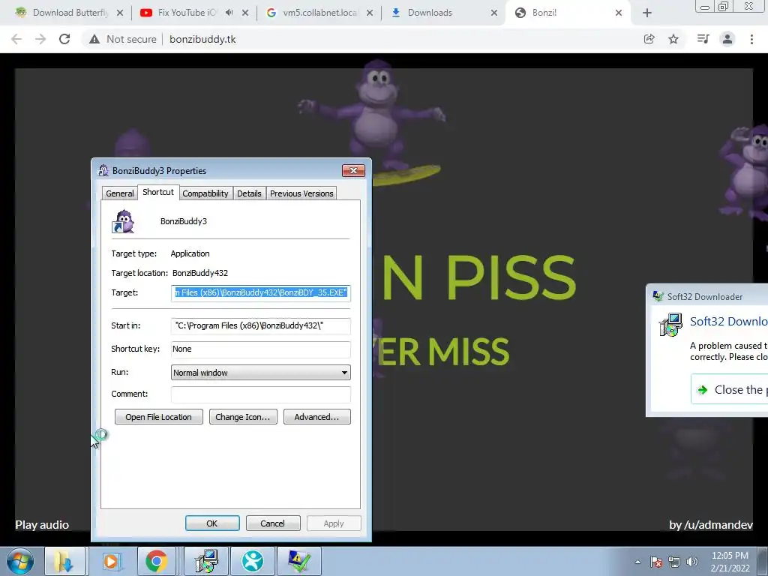Open the Windows Start menu
This screenshot has height=576, width=768.
click(x=20, y=561)
